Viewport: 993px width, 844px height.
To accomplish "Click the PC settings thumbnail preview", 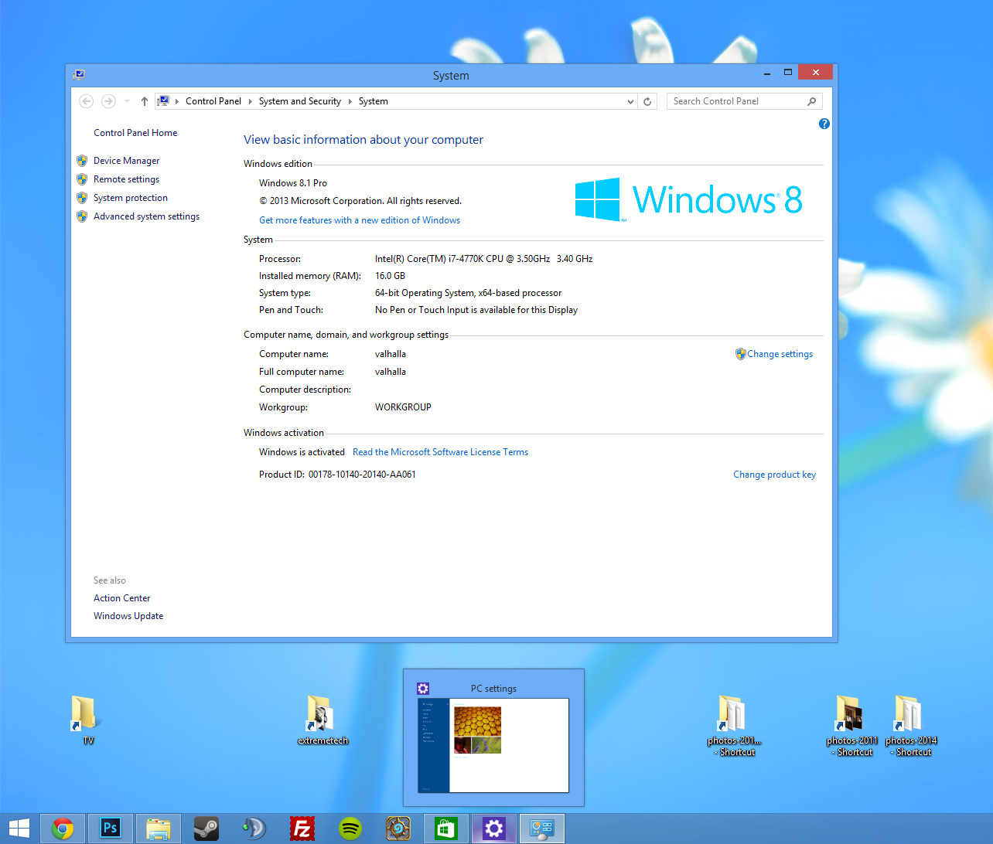I will pyautogui.click(x=493, y=745).
